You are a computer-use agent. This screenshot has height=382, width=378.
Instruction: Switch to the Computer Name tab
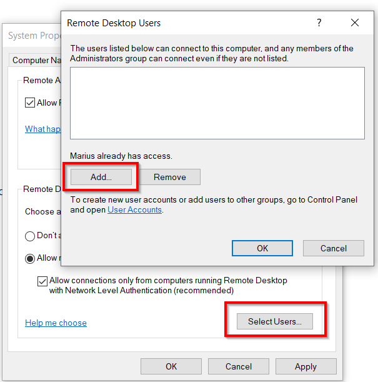[x=35, y=60]
